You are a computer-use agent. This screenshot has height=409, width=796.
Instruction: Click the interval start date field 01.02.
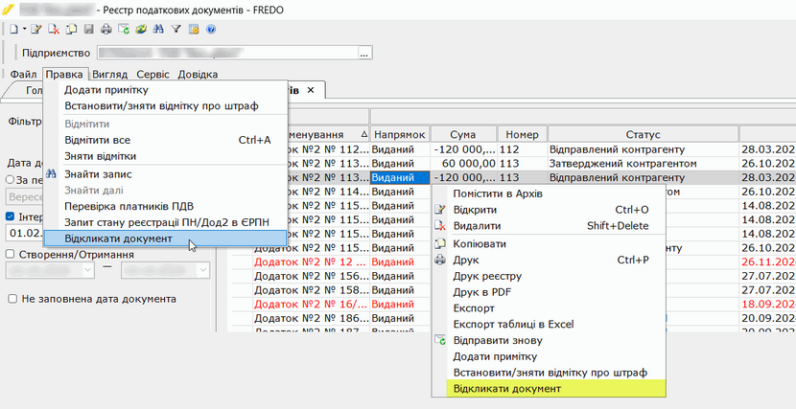point(23,233)
